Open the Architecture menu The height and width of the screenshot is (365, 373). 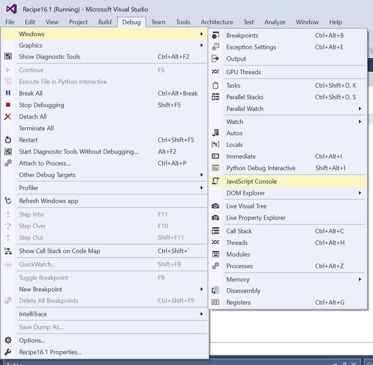point(217,22)
